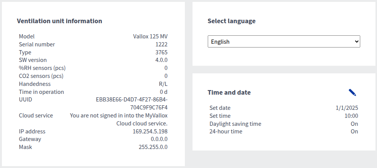Click the Gateway value 0.0.0.0
The image size is (377, 168).
point(158,139)
